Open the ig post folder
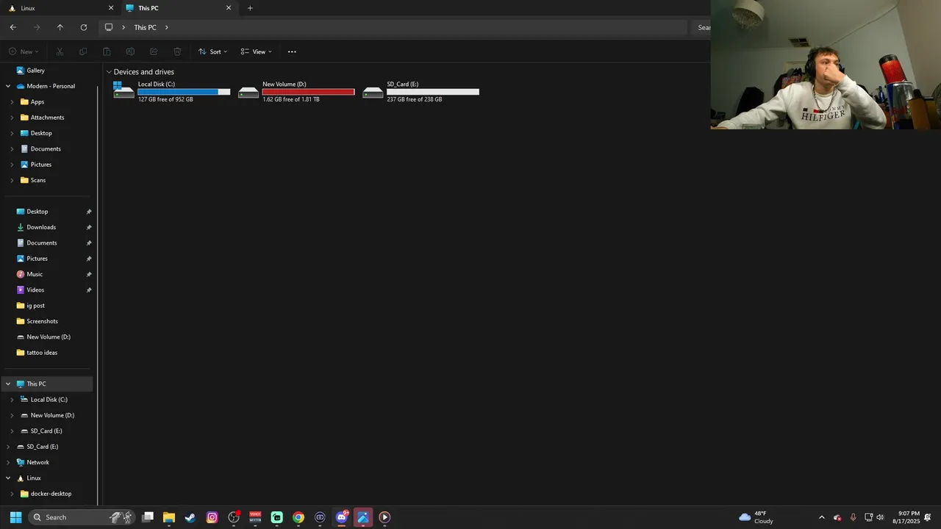This screenshot has height=529, width=941. coord(35,306)
